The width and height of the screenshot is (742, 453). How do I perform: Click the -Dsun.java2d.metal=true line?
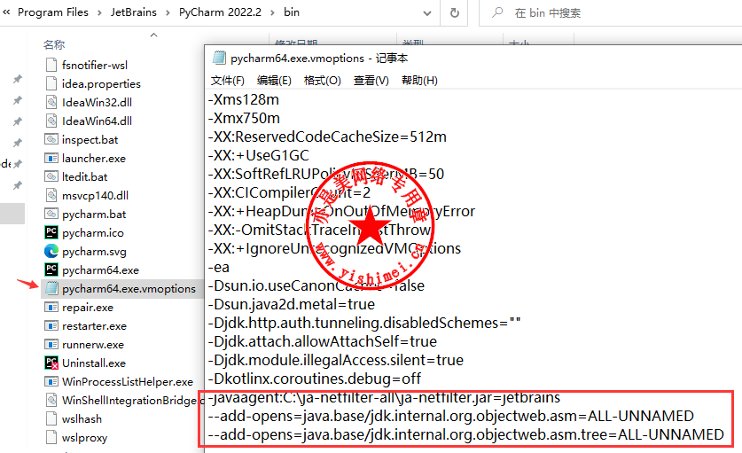291,304
